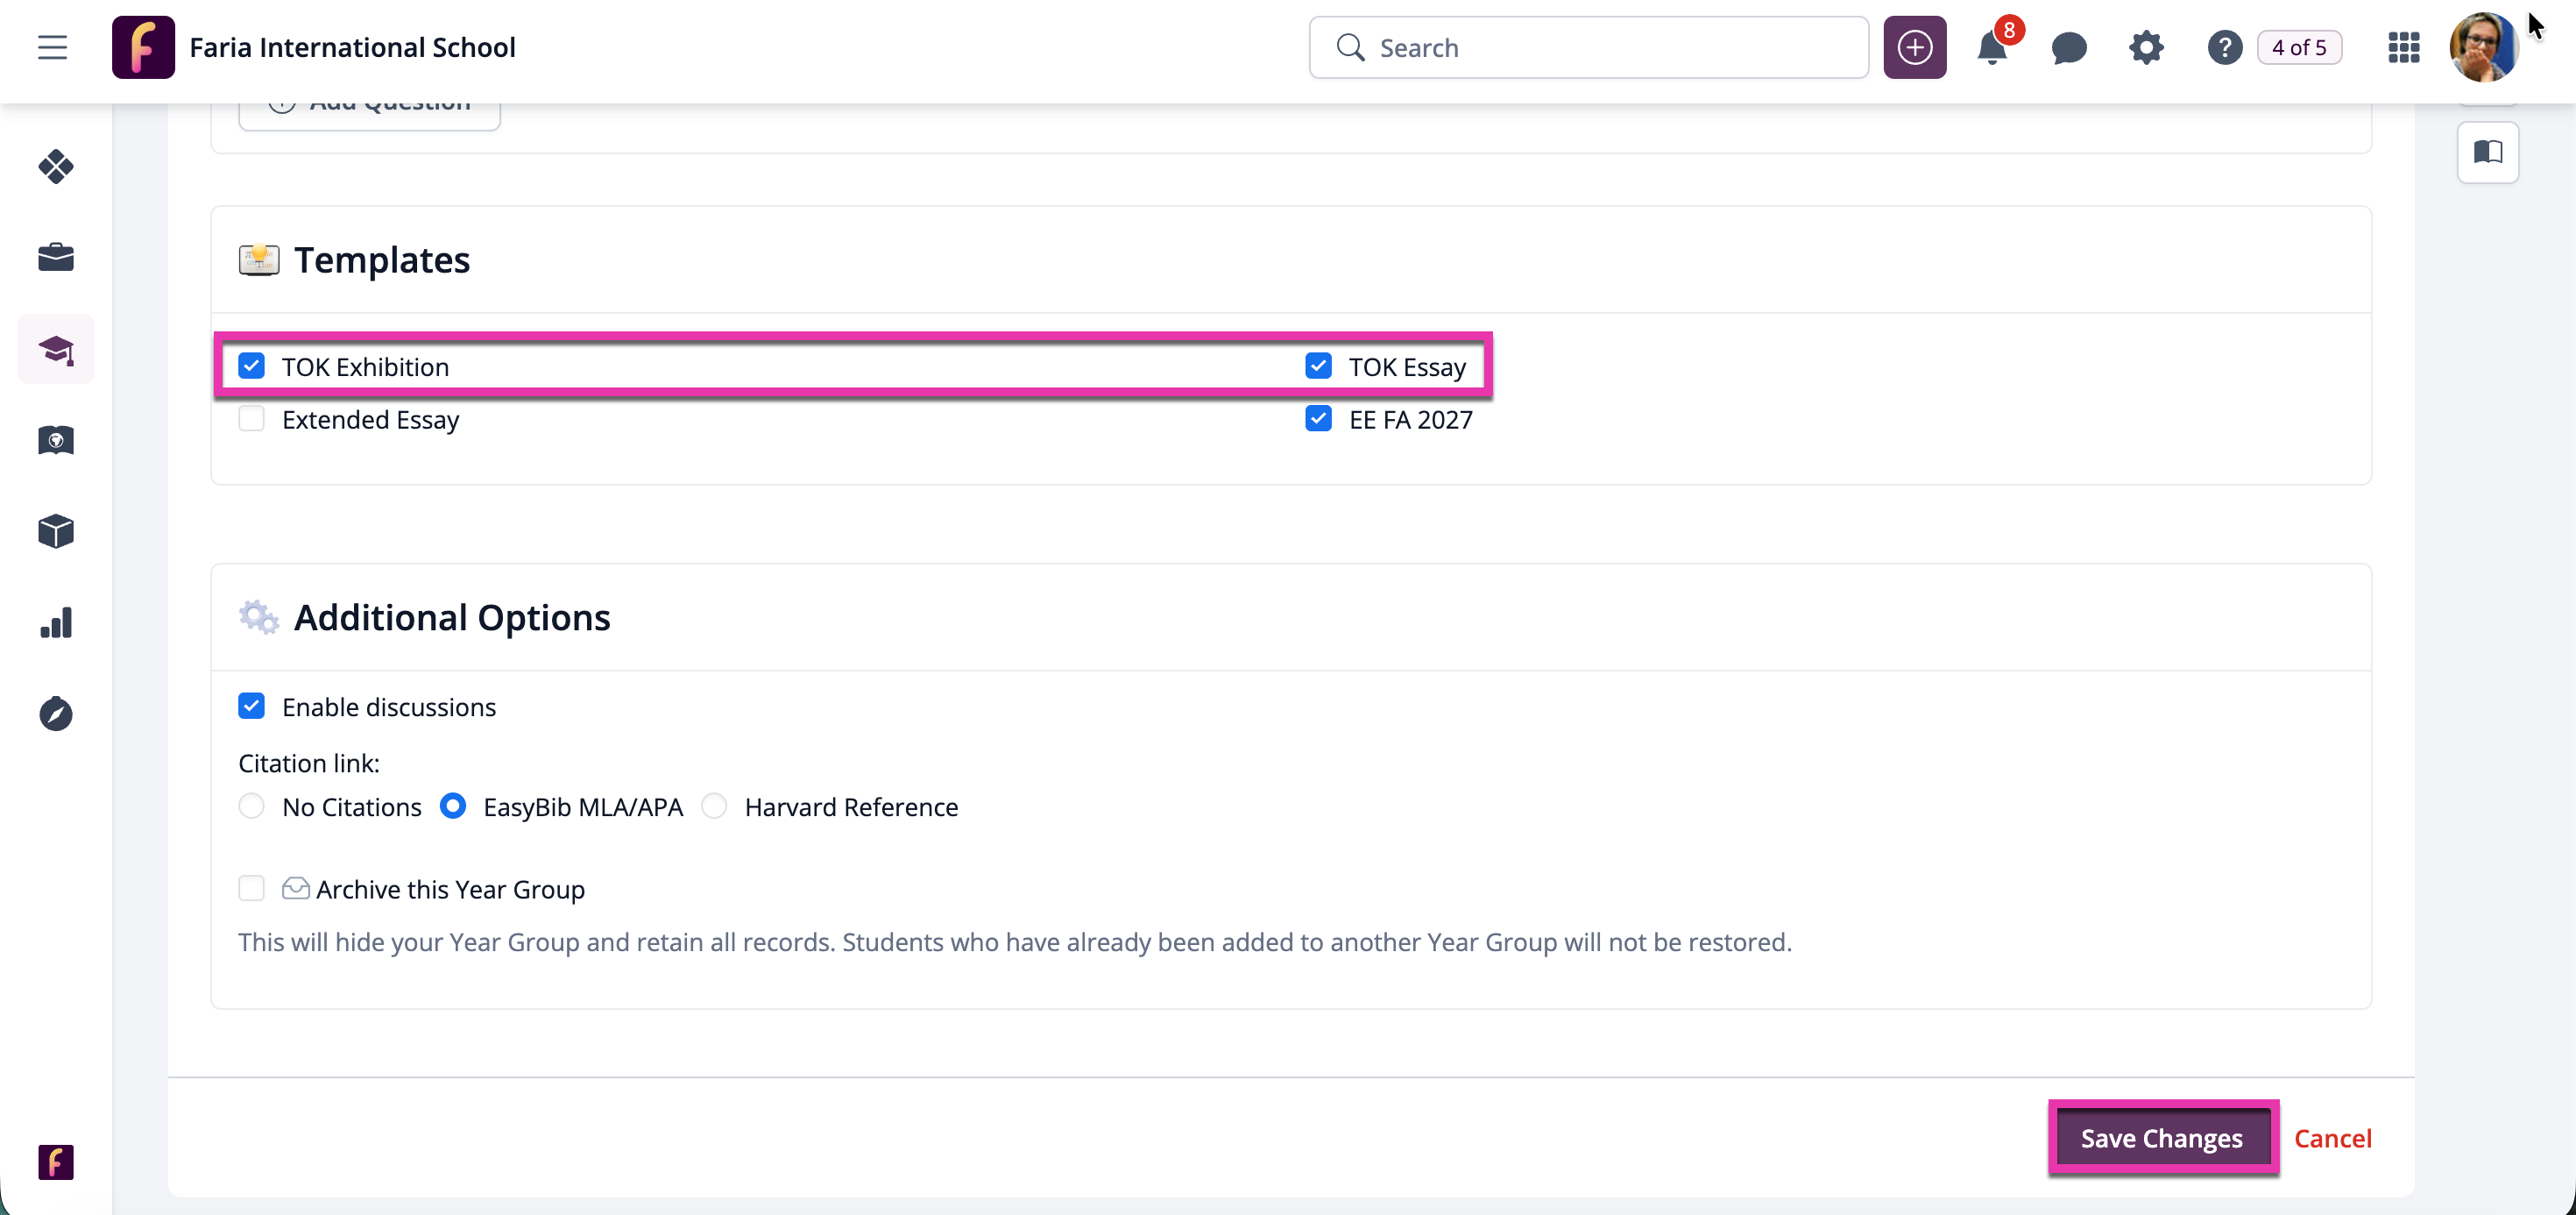Open the shield book sidebar icon
This screenshot has width=2576, height=1215.
coord(56,440)
